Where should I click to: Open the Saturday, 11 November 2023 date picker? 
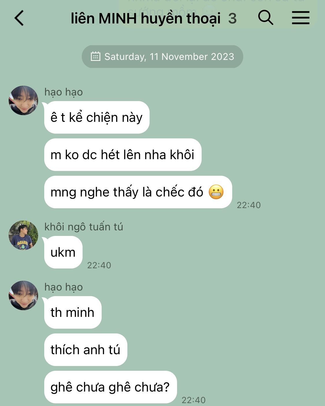point(162,56)
